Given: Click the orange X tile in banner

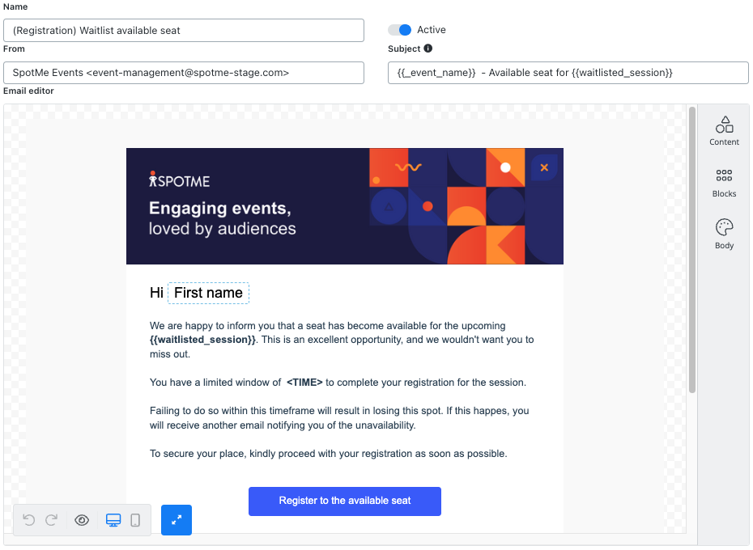Looking at the screenshot, I should pos(544,167).
